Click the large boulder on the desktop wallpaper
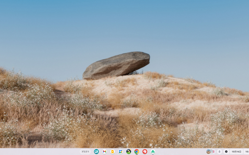 (x=116, y=65)
